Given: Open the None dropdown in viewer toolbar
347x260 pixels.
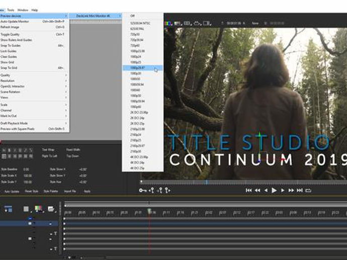Looking at the screenshot, I should pyautogui.click(x=255, y=23).
